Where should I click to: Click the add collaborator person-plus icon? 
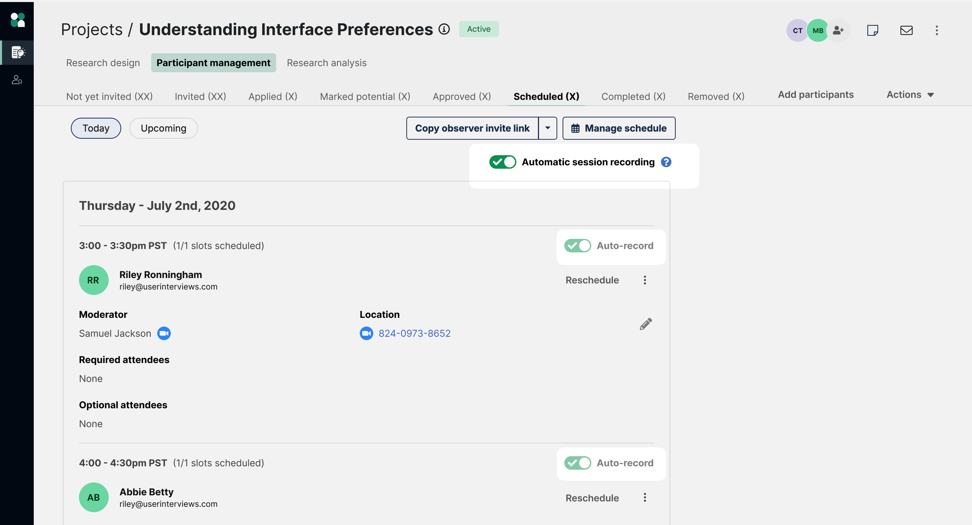click(838, 30)
